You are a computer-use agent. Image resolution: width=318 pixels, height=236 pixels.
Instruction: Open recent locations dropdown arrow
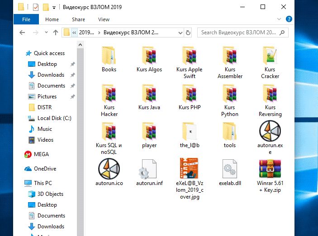tap(46, 32)
